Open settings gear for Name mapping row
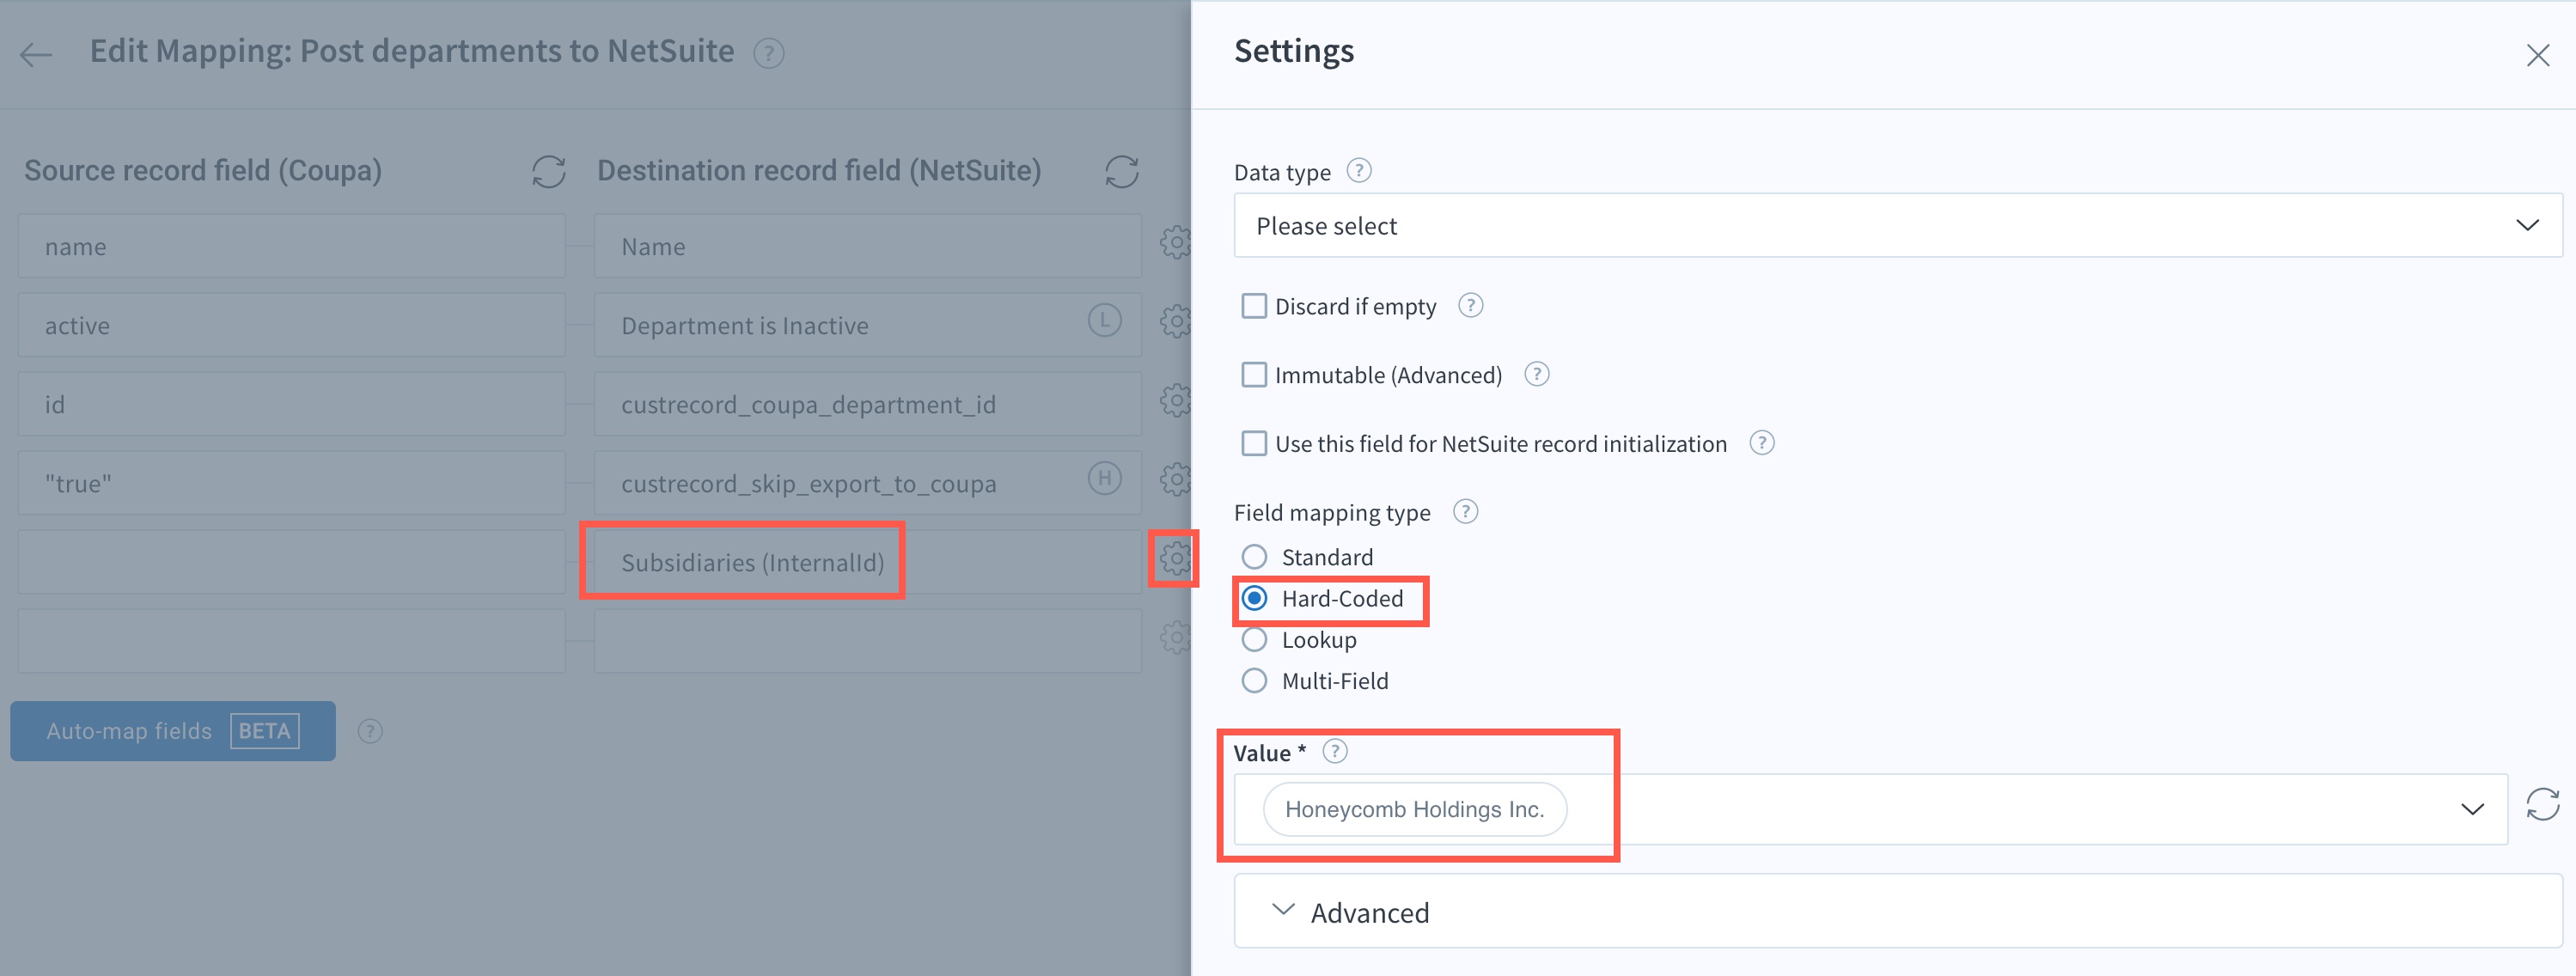The image size is (2576, 976). click(x=1175, y=243)
